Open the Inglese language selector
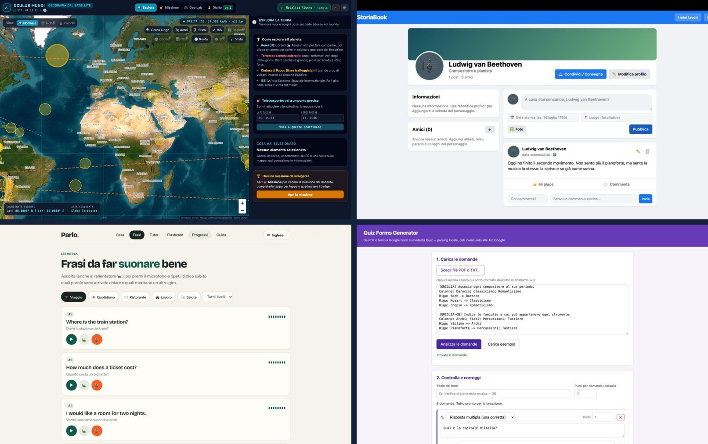This screenshot has height=444, width=708. [x=277, y=235]
